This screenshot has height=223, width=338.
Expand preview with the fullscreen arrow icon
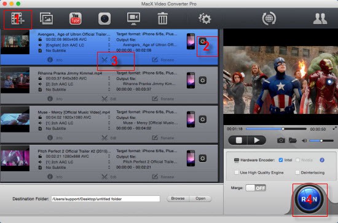[x=335, y=128]
